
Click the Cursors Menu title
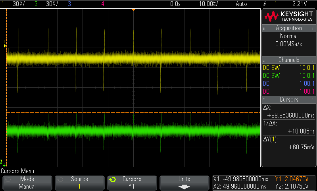click(17, 171)
